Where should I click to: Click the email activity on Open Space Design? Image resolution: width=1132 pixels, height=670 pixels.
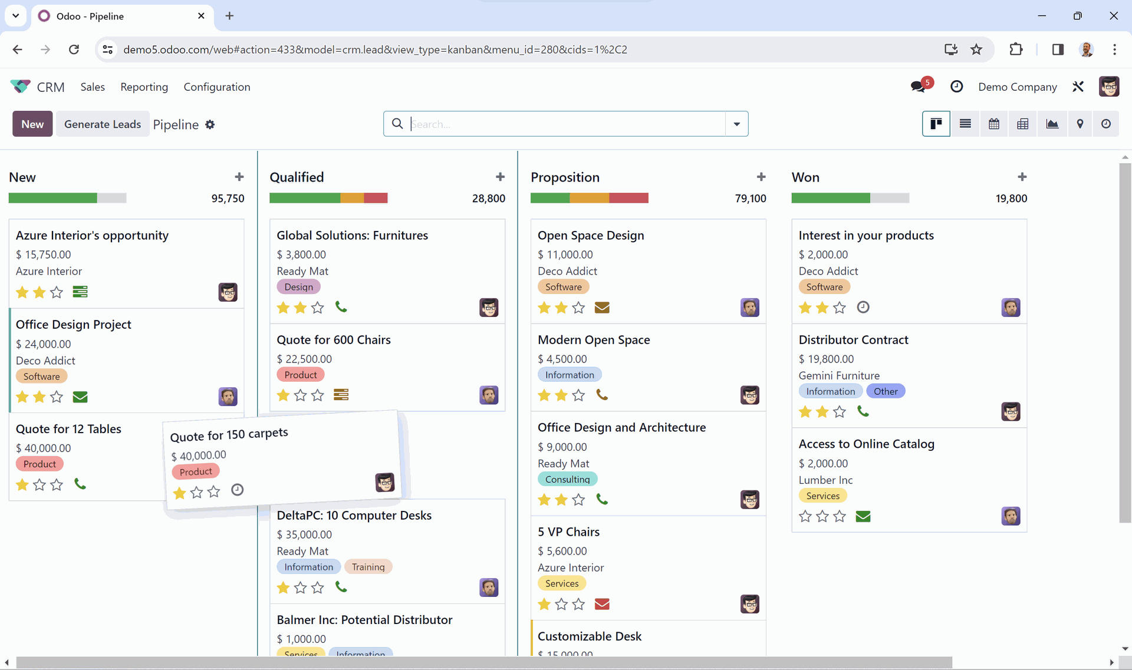pyautogui.click(x=602, y=307)
